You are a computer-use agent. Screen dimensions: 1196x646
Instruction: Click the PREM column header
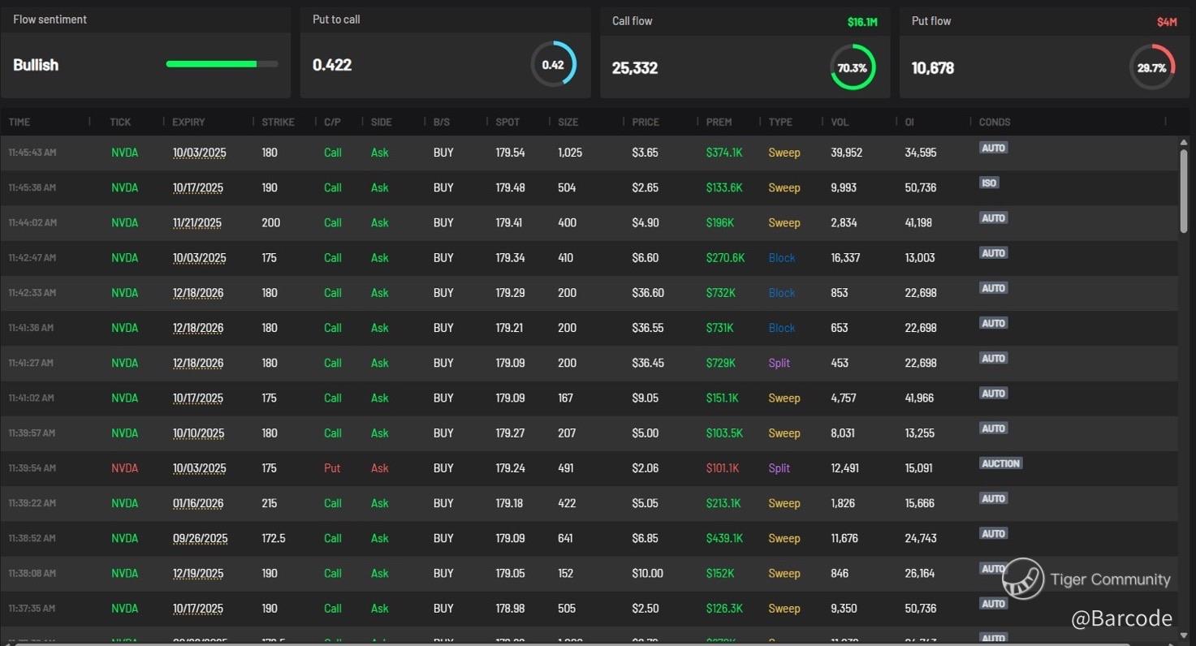coord(719,122)
